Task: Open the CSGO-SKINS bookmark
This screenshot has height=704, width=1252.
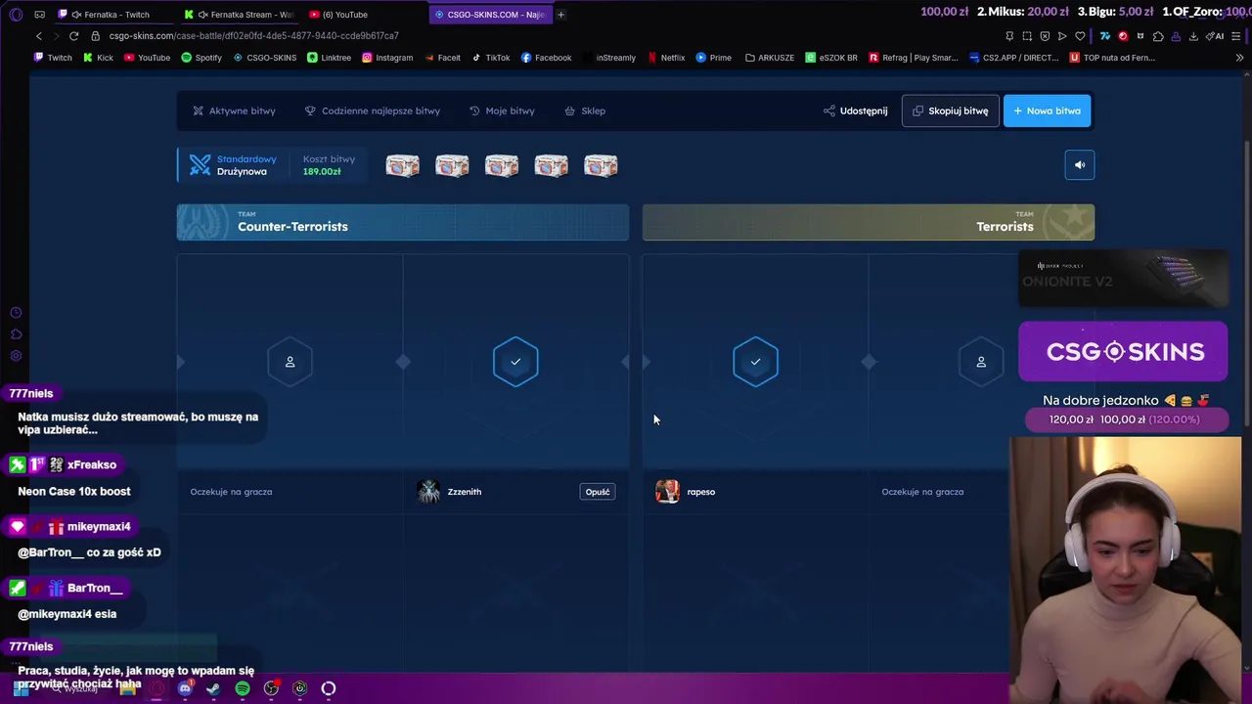Action: pos(265,58)
